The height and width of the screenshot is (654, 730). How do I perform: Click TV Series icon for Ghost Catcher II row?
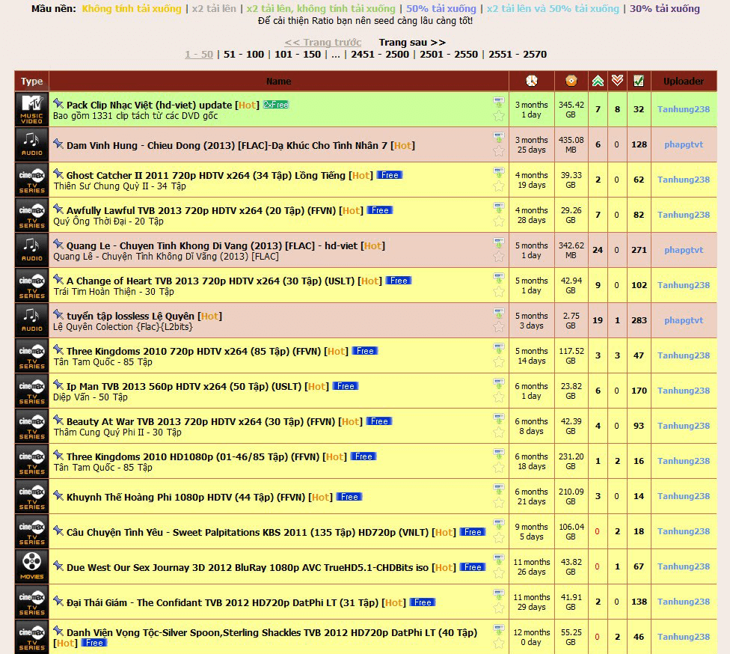pos(31,180)
